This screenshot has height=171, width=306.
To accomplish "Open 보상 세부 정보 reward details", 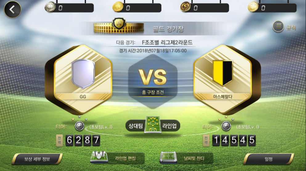I will point(37,159).
